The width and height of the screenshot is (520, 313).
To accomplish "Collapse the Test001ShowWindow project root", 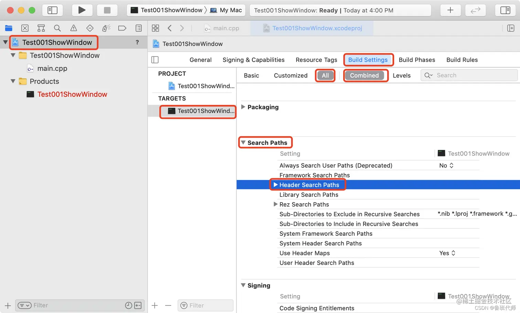I will (5, 42).
